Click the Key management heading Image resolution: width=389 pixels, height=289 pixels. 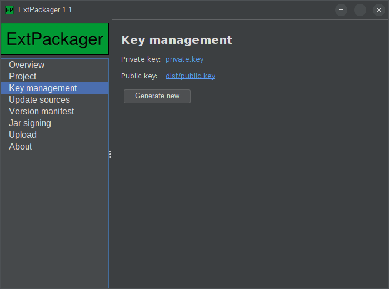[x=177, y=40]
